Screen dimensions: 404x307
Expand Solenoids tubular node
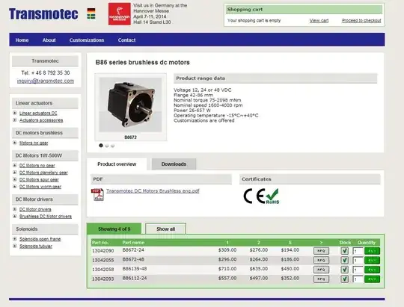point(15,246)
